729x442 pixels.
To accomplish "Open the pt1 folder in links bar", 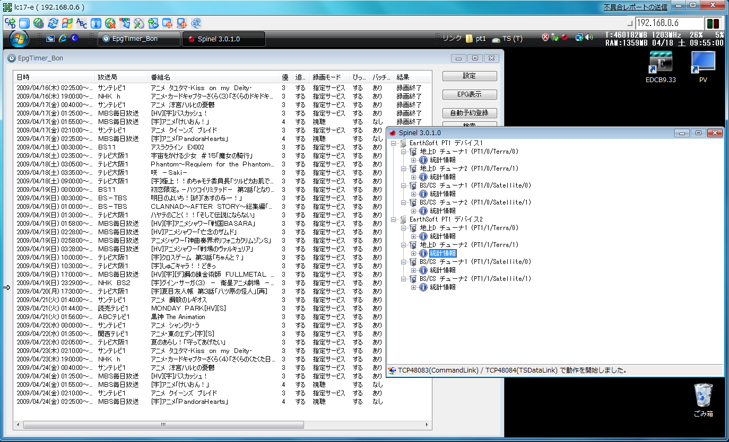I will pyautogui.click(x=475, y=39).
